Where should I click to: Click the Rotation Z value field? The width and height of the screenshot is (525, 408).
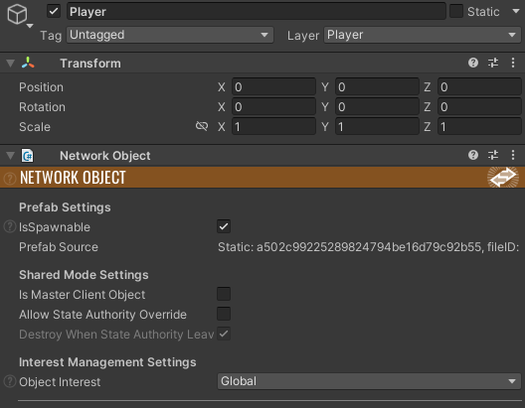479,107
